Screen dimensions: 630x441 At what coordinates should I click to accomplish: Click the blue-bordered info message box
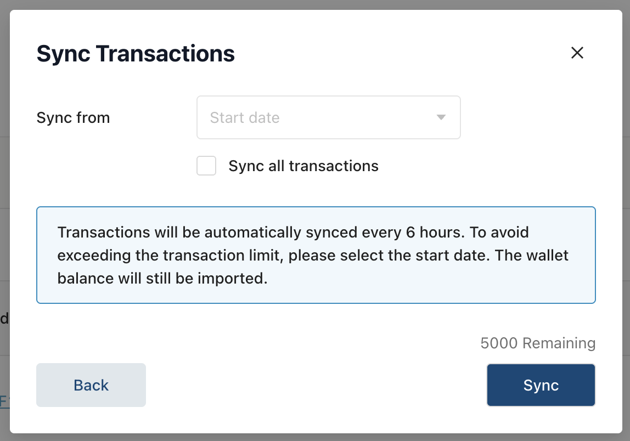(x=316, y=255)
